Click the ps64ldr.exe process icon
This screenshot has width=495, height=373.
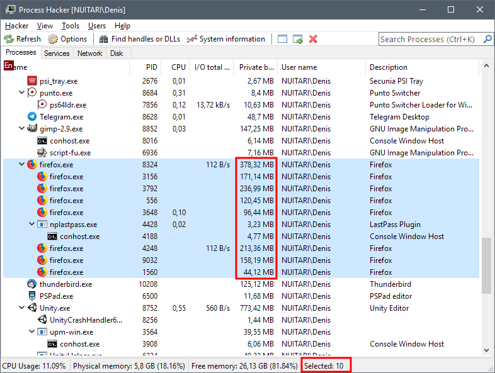(x=42, y=104)
